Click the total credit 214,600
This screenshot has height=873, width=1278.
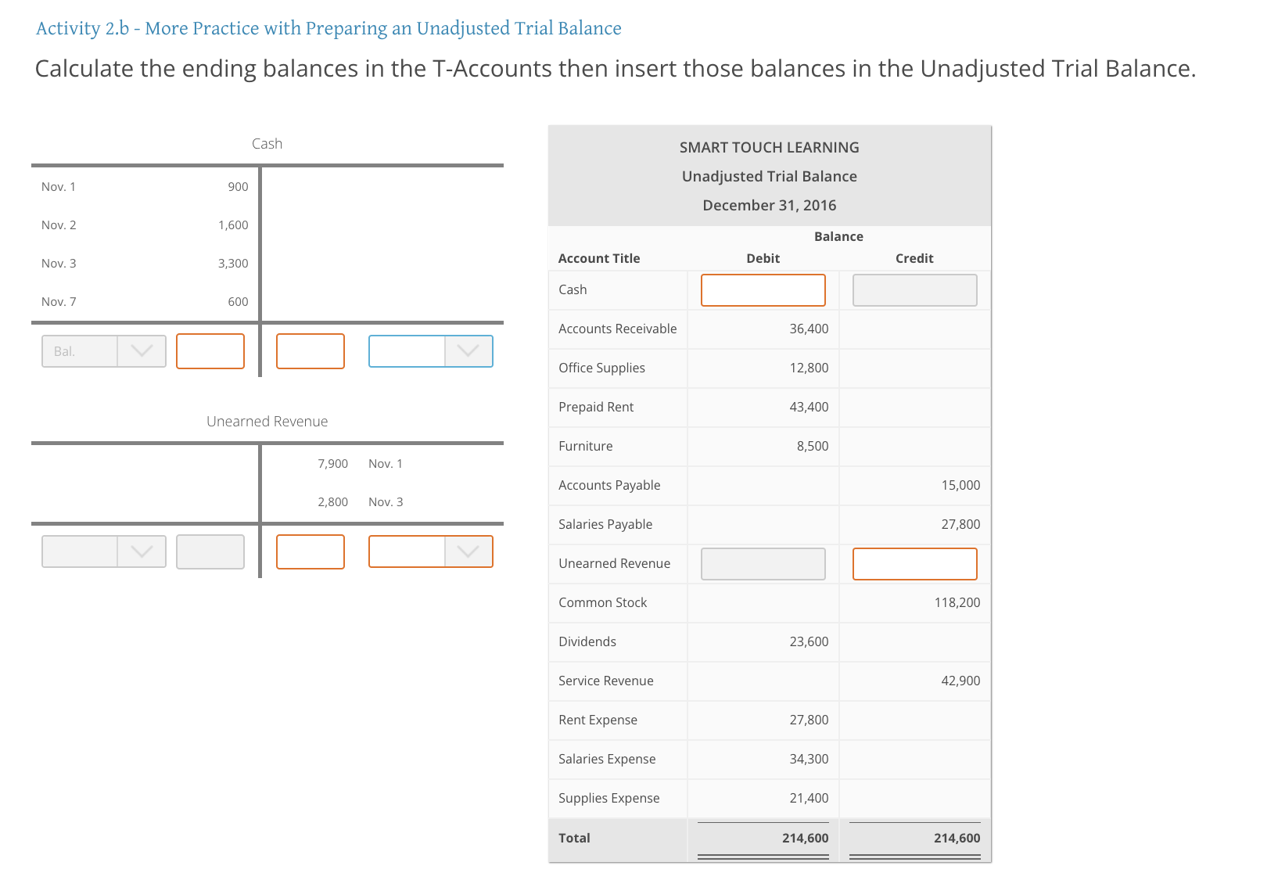pyautogui.click(x=957, y=838)
